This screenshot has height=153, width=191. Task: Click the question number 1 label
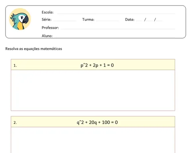pos(15,65)
